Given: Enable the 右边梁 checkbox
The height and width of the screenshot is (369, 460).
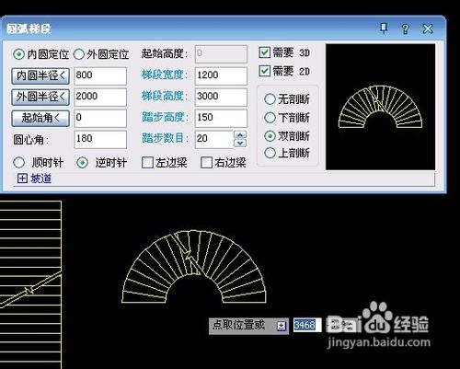Looking at the screenshot, I should tap(206, 163).
